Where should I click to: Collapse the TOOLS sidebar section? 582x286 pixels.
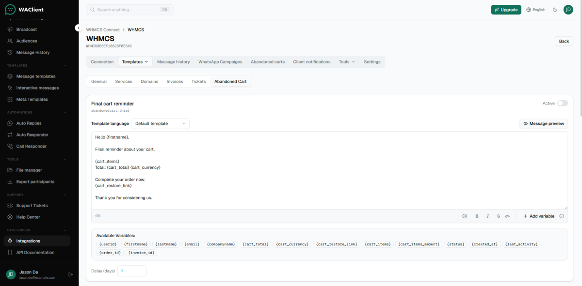[65, 159]
